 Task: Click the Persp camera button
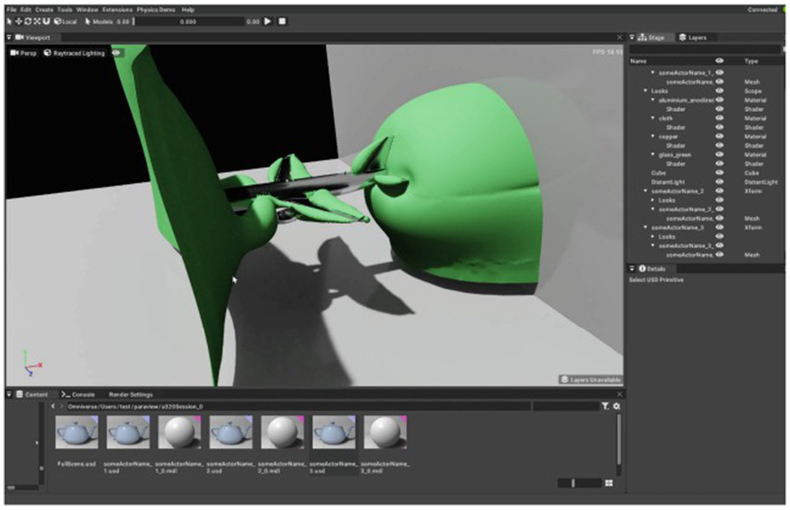click(x=24, y=53)
